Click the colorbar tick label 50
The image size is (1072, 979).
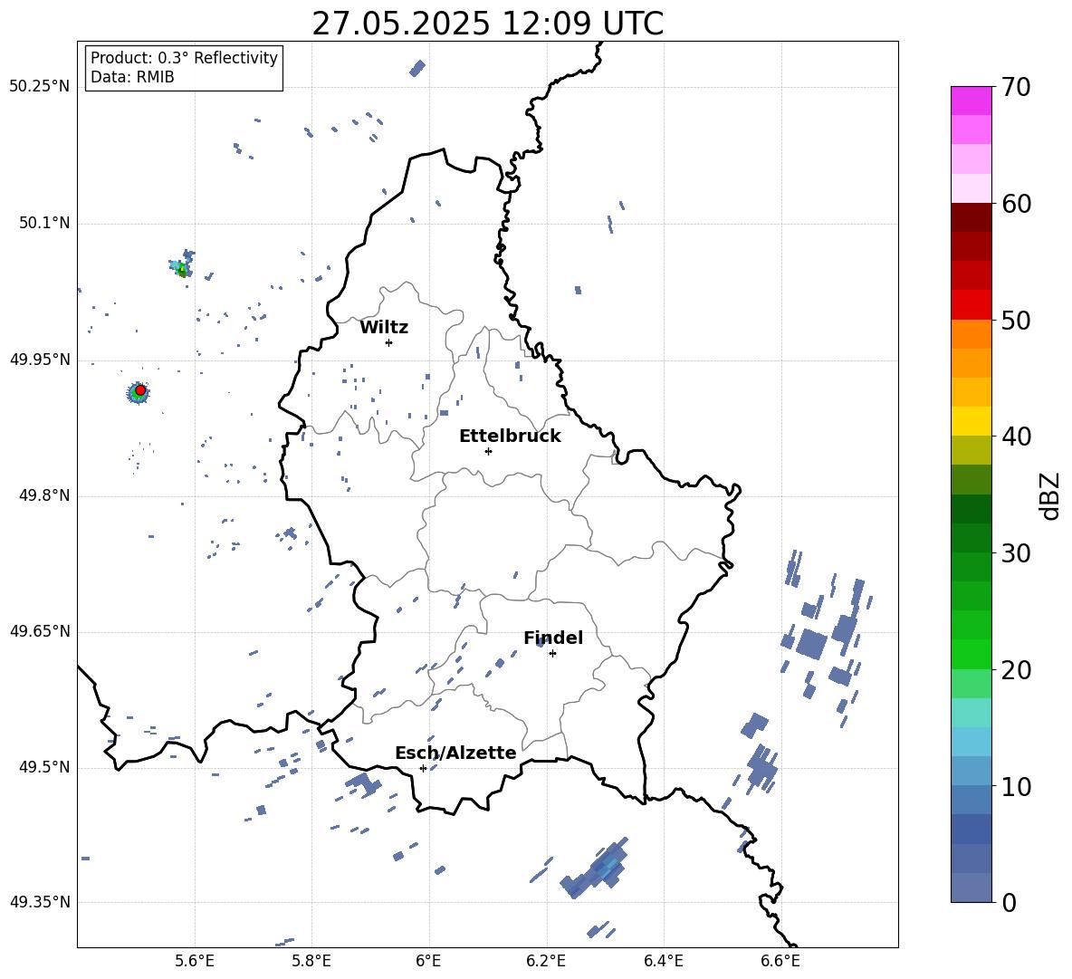click(1017, 320)
